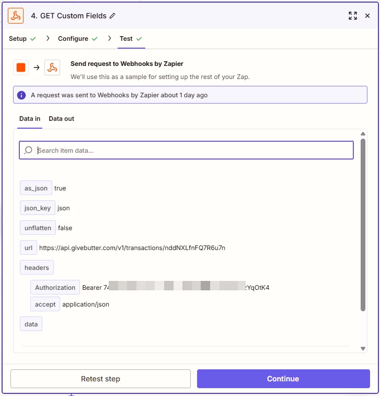Close the step editor panel
380x396 pixels.
point(367,16)
